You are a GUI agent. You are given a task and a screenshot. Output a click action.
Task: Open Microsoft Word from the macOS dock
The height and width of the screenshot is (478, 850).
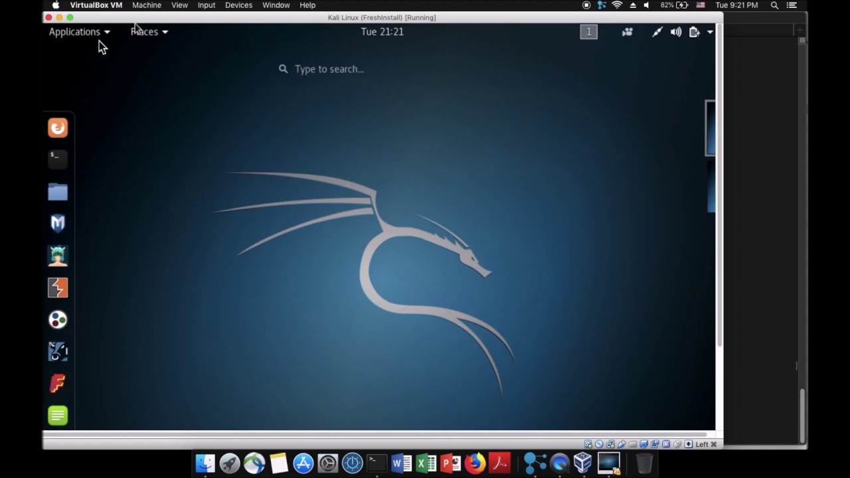tap(401, 463)
